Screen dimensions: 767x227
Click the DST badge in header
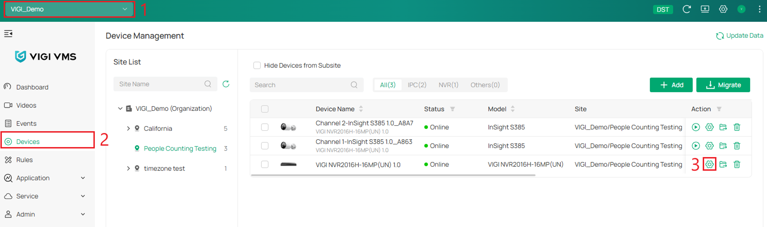663,10
